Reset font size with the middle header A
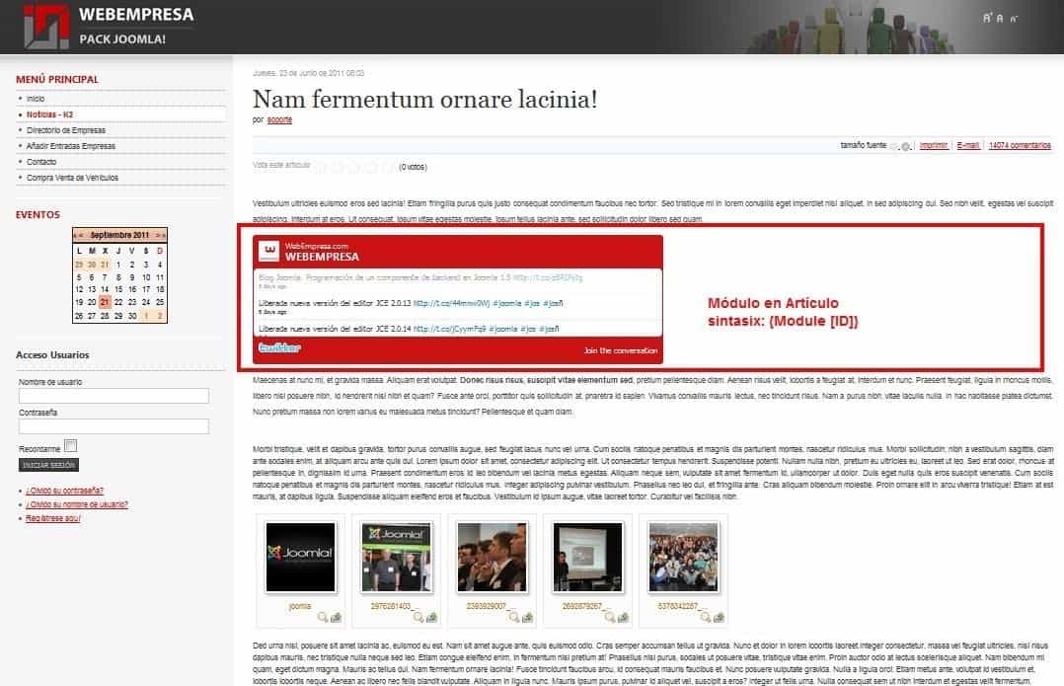 coord(1000,19)
